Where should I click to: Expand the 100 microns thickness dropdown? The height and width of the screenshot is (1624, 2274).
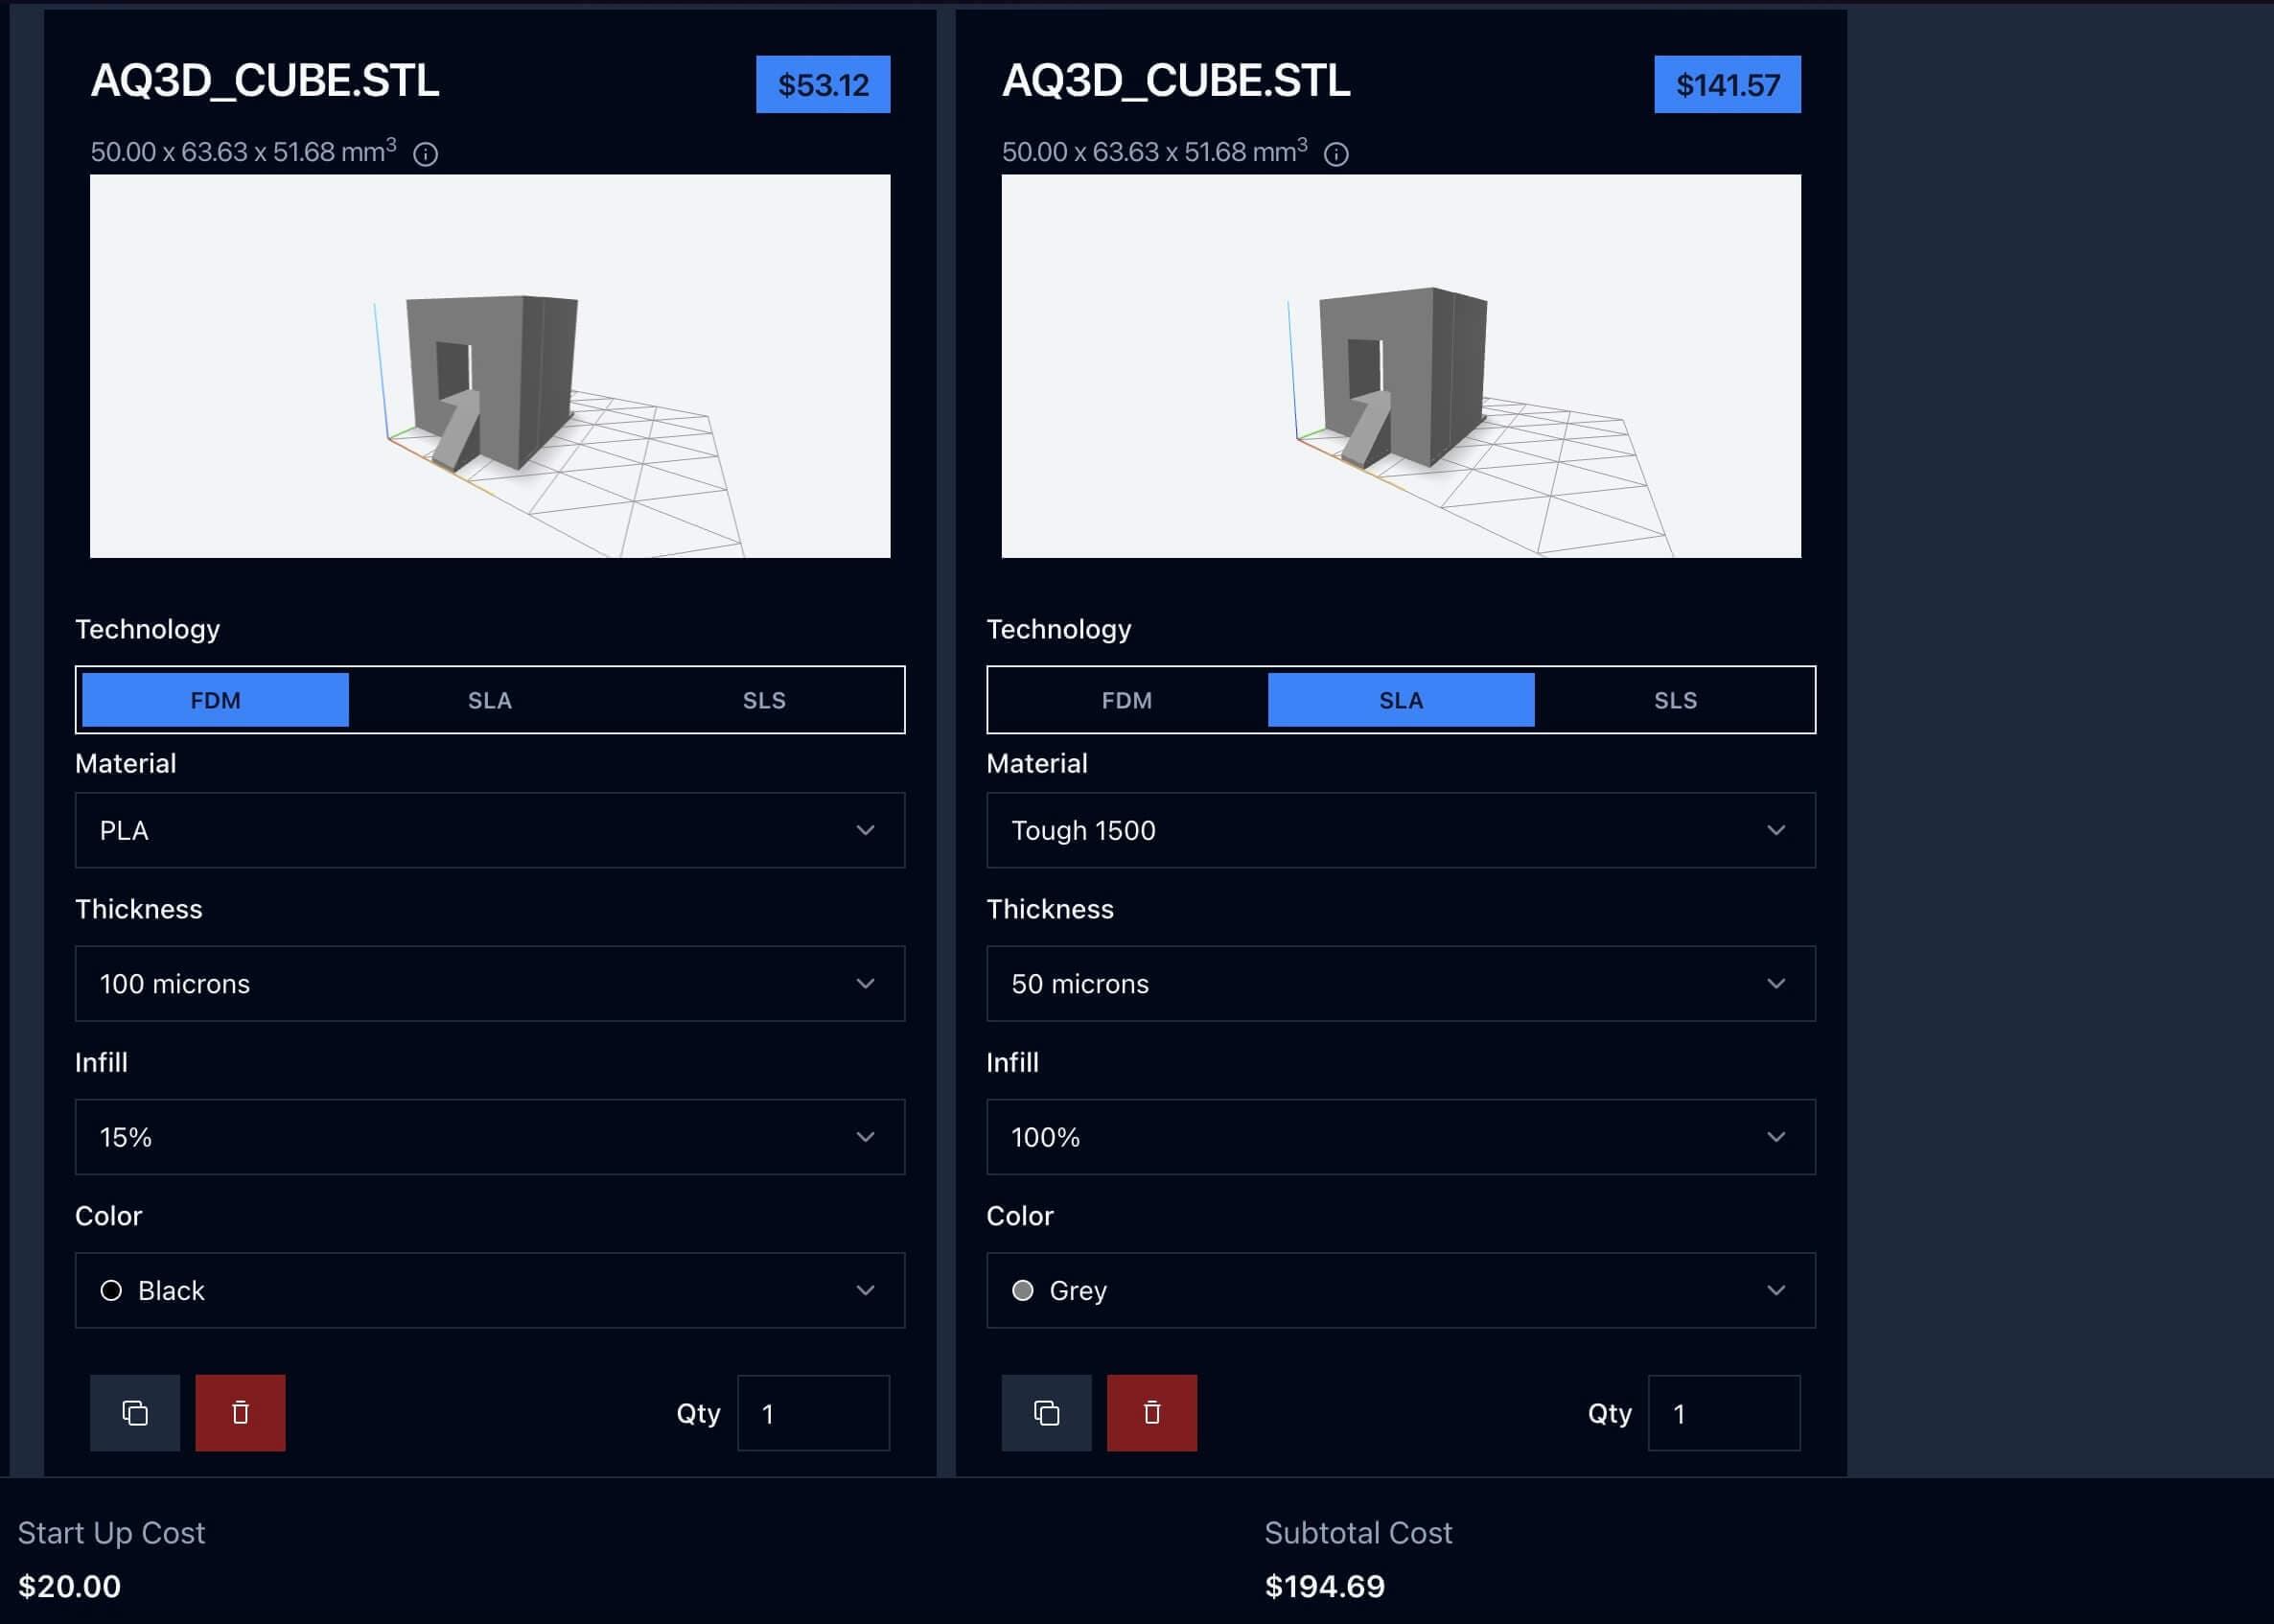489,983
